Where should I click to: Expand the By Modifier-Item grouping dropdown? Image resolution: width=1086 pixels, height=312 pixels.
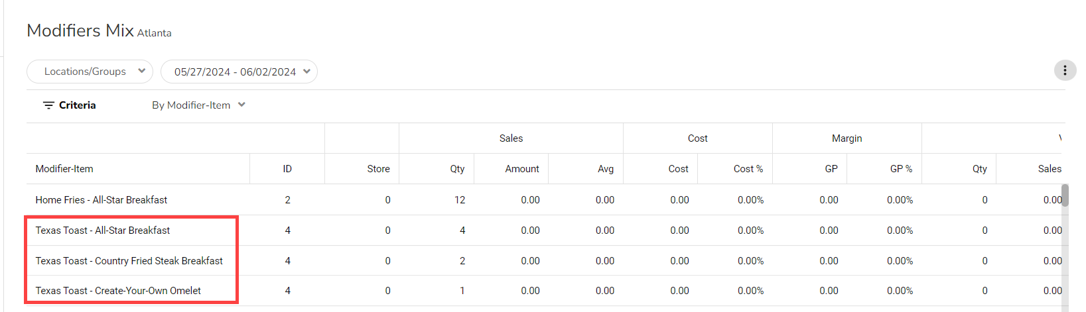(198, 105)
